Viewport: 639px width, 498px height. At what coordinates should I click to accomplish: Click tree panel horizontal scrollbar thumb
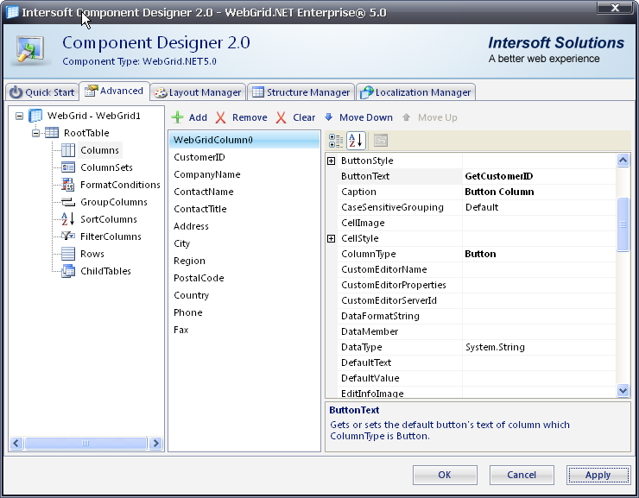pyautogui.click(x=85, y=443)
